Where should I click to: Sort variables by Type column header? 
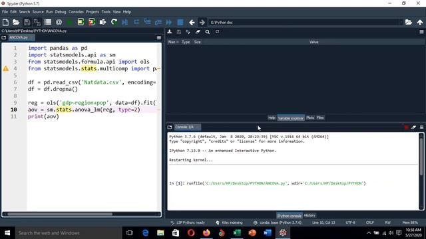tap(186, 42)
